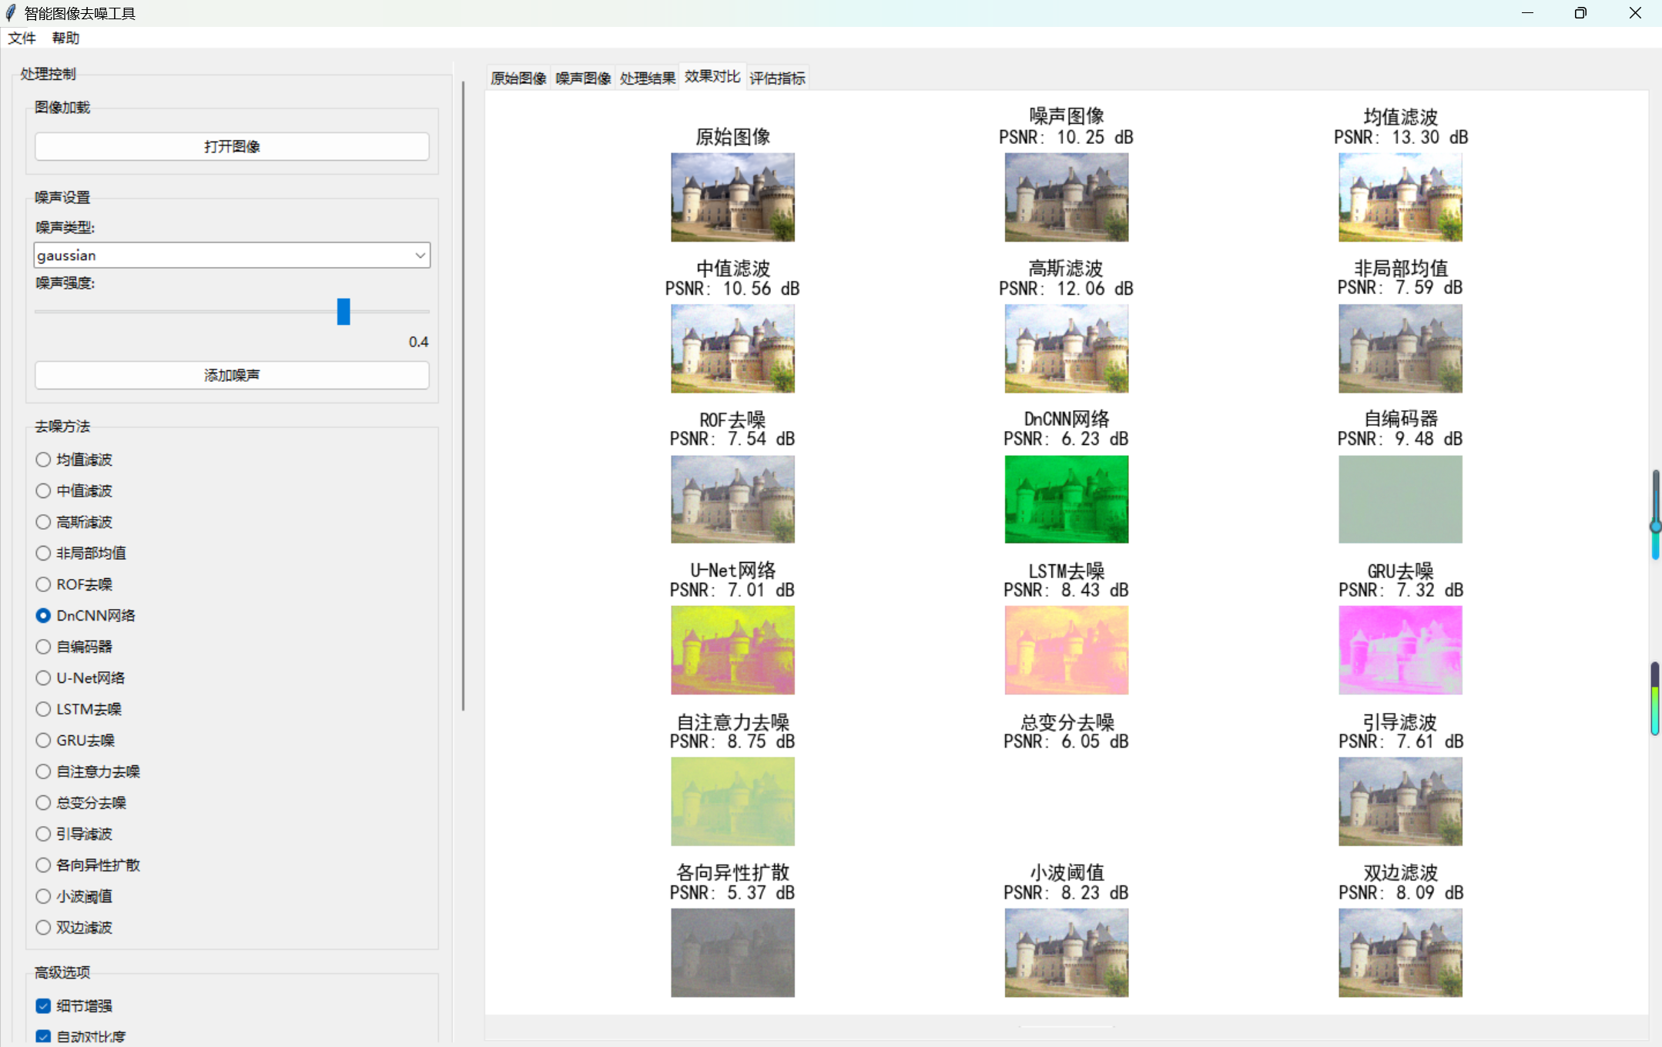Screen dimensions: 1662x1047
Task: Click the U-Net网络 yellow-pink thumbnail
Action: (732, 650)
